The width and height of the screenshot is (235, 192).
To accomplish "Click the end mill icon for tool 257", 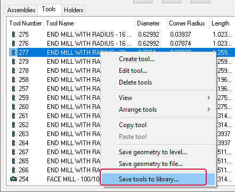I will (x=13, y=89).
